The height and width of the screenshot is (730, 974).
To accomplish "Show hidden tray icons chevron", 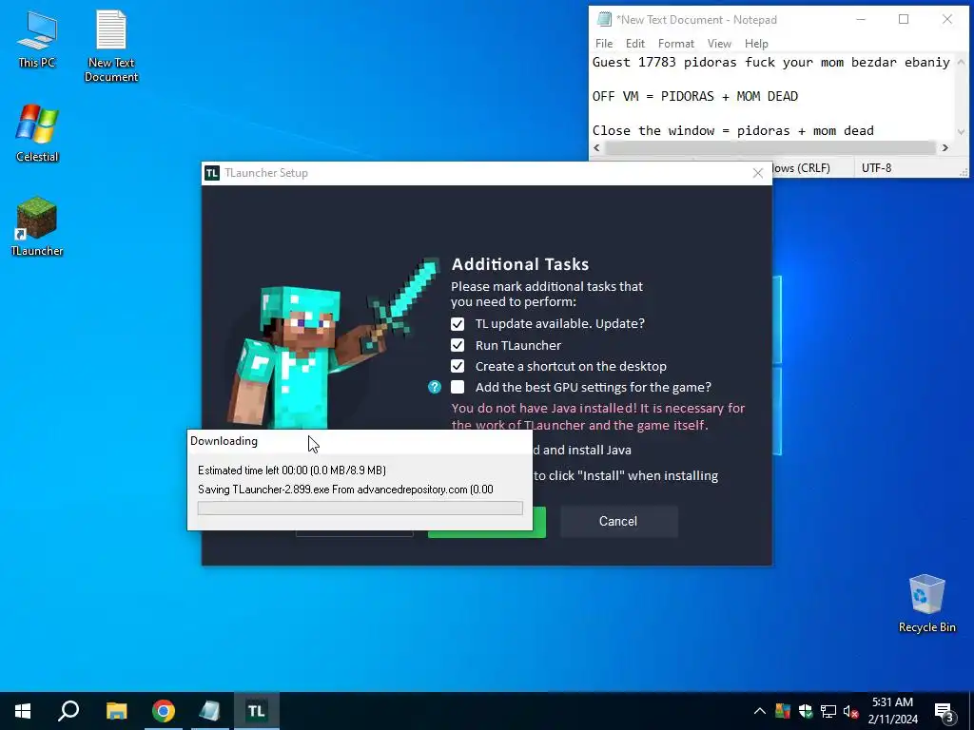I will point(760,711).
